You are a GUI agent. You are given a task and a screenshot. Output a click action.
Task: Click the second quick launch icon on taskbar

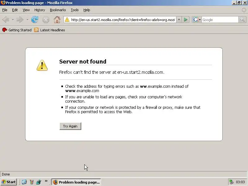(32, 182)
